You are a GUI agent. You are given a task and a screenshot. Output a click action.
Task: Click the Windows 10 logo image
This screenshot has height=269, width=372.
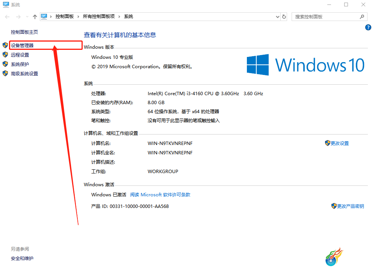pos(305,65)
